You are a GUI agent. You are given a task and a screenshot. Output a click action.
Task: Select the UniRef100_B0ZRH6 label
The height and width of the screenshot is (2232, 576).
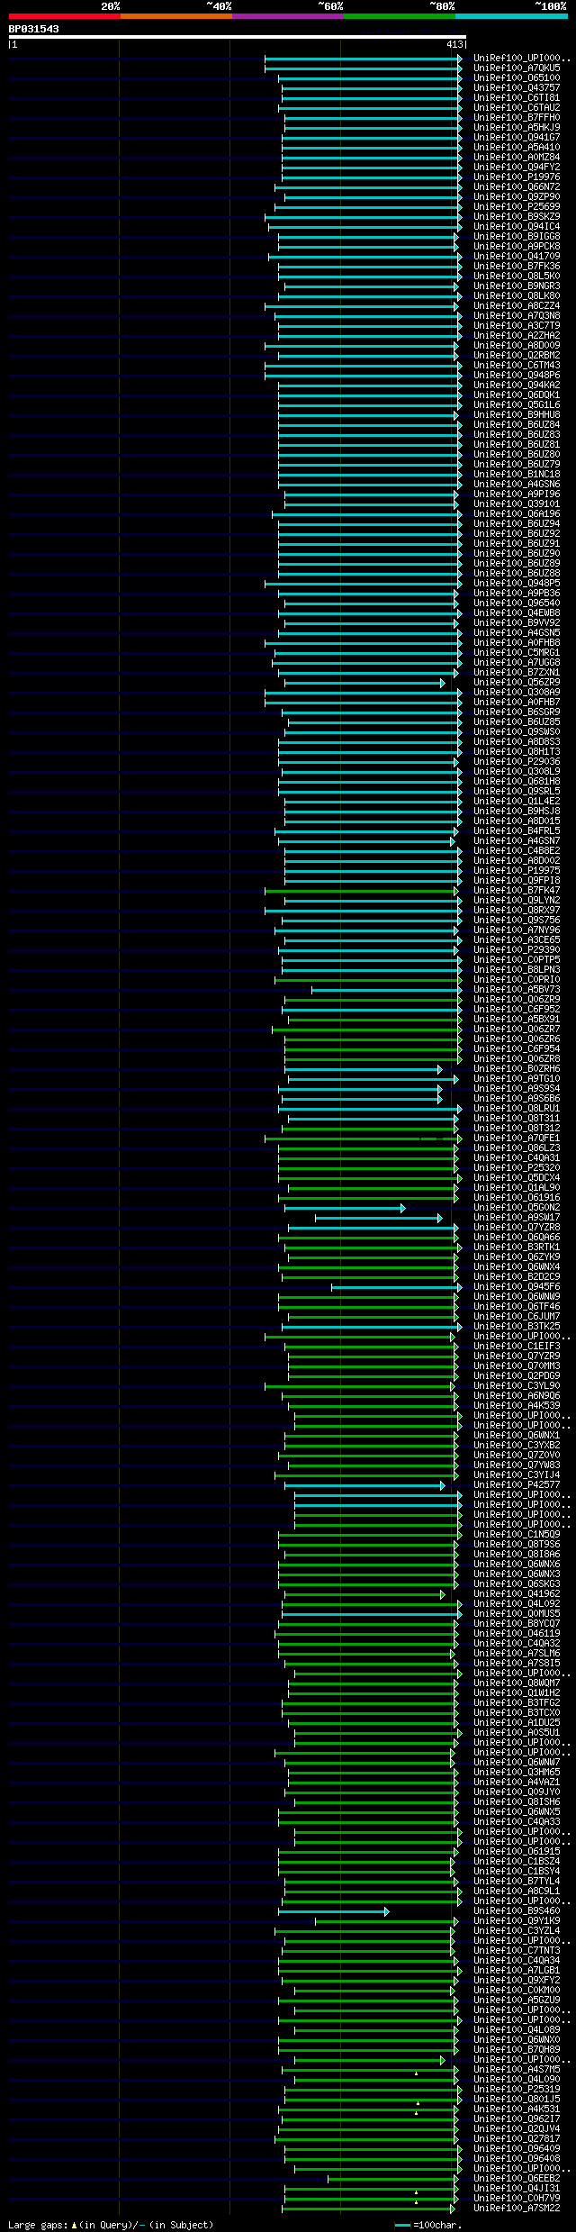517,1068
